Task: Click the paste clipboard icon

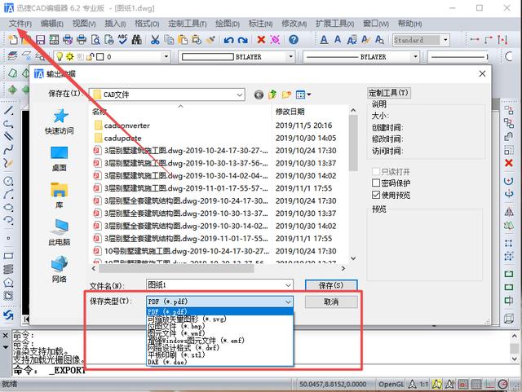Action: [x=183, y=40]
